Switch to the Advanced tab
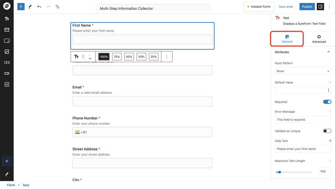 (x=319, y=39)
